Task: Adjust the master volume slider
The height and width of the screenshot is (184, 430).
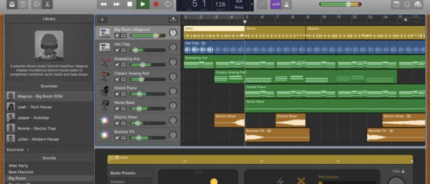Action: (x=340, y=4)
